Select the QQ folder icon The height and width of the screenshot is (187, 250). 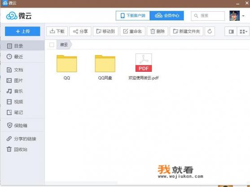coord(66,63)
